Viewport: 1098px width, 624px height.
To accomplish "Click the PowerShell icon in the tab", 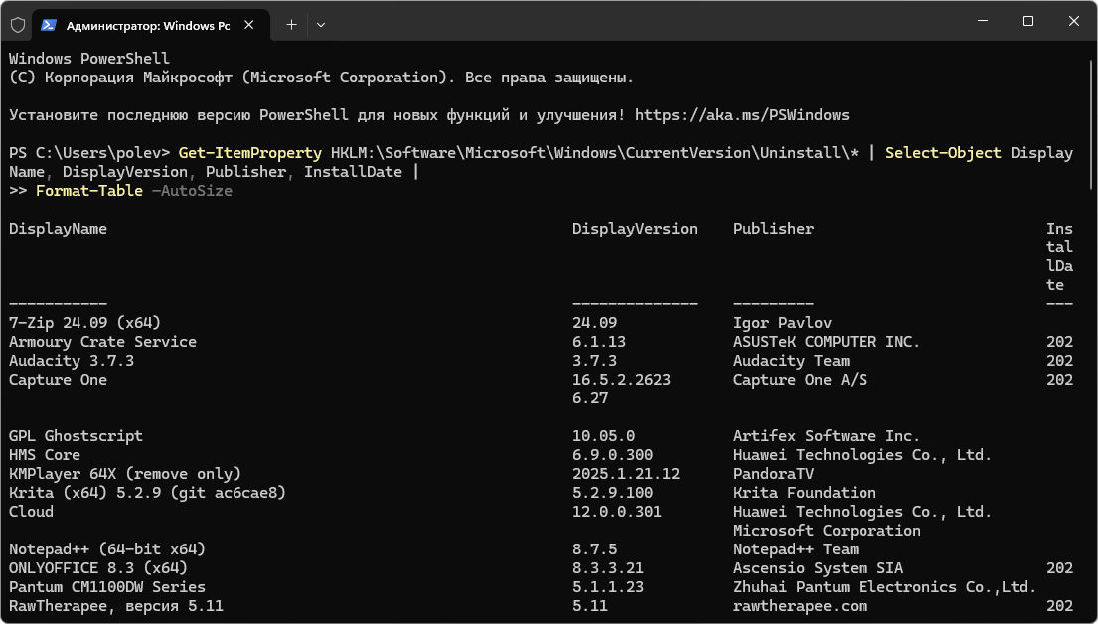I will click(x=49, y=24).
